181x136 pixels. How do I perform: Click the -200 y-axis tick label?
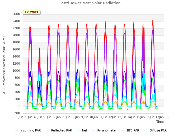pyautogui.click(x=17, y=113)
